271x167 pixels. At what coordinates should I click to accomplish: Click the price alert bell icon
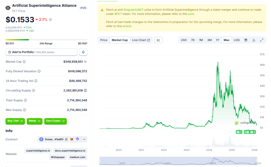[83, 52]
